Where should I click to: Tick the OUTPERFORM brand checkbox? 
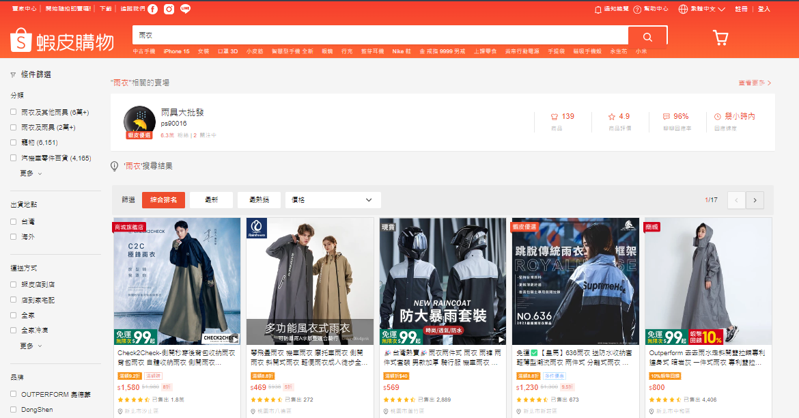[13, 394]
